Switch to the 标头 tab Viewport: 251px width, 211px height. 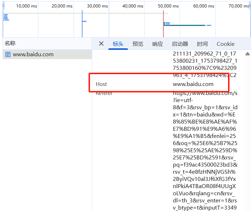click(118, 44)
